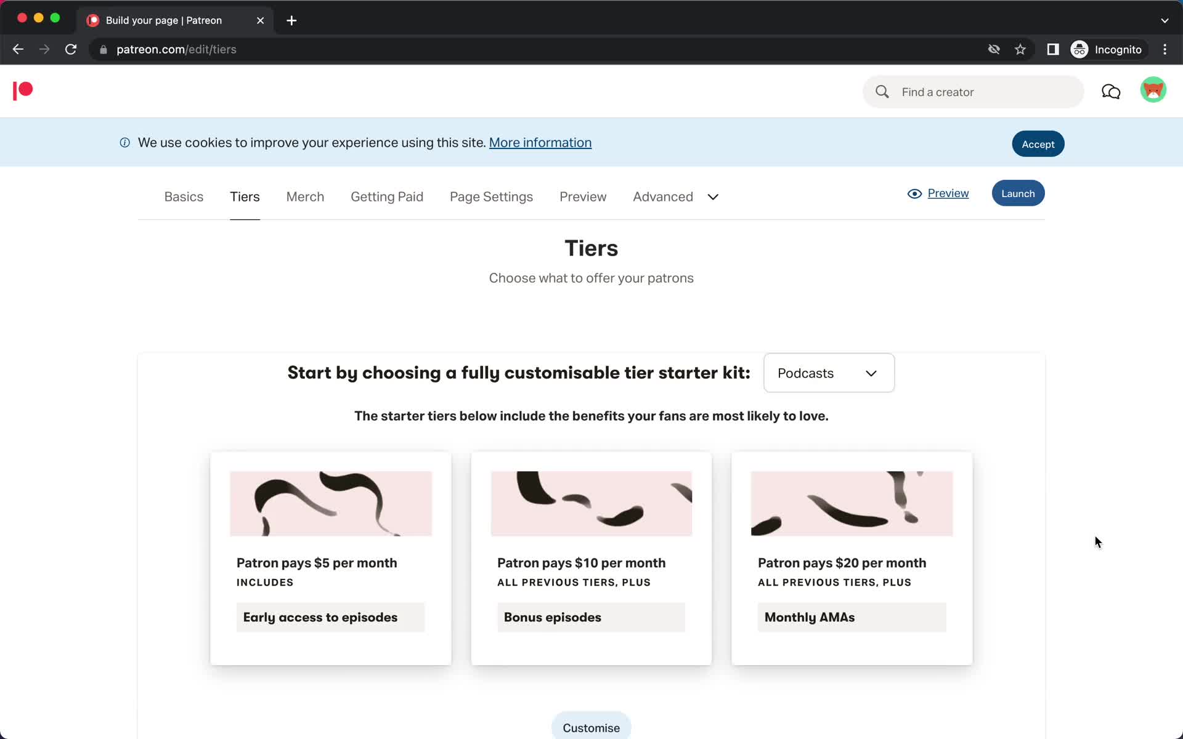Expand the Advanced menu chevron
The width and height of the screenshot is (1183, 739).
coord(712,196)
